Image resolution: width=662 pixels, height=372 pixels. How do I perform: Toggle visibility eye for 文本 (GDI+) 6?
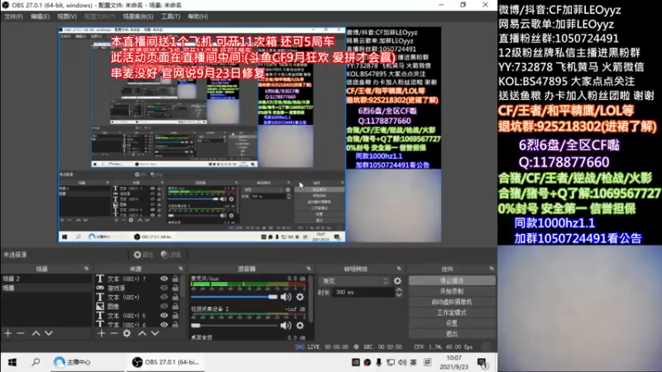164,324
